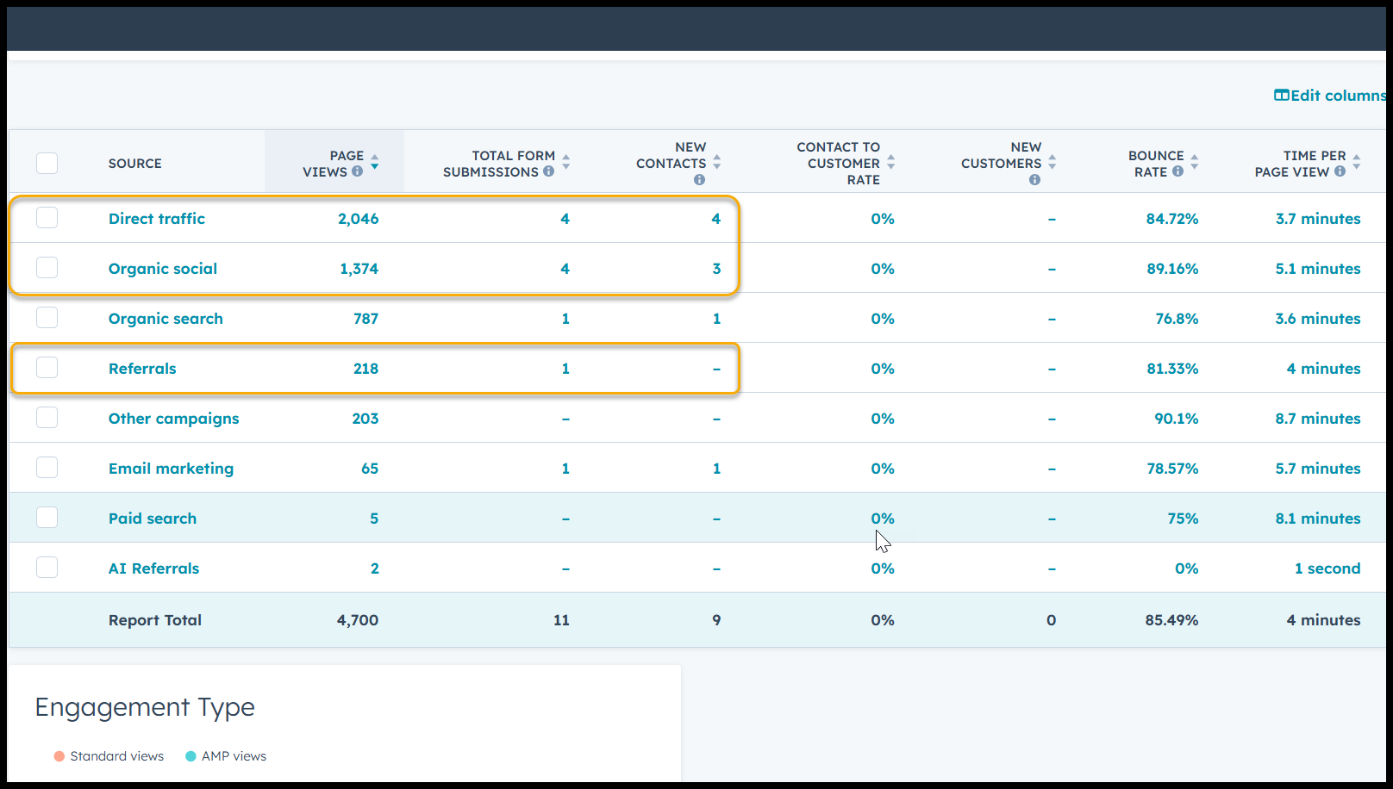Open the Organic social source link

(163, 268)
